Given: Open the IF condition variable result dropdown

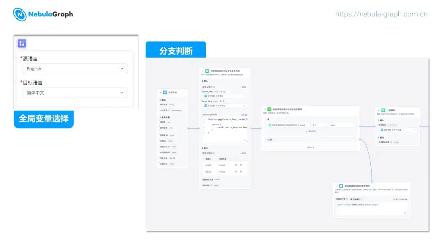Looking at the screenshot, I should [x=288, y=125].
